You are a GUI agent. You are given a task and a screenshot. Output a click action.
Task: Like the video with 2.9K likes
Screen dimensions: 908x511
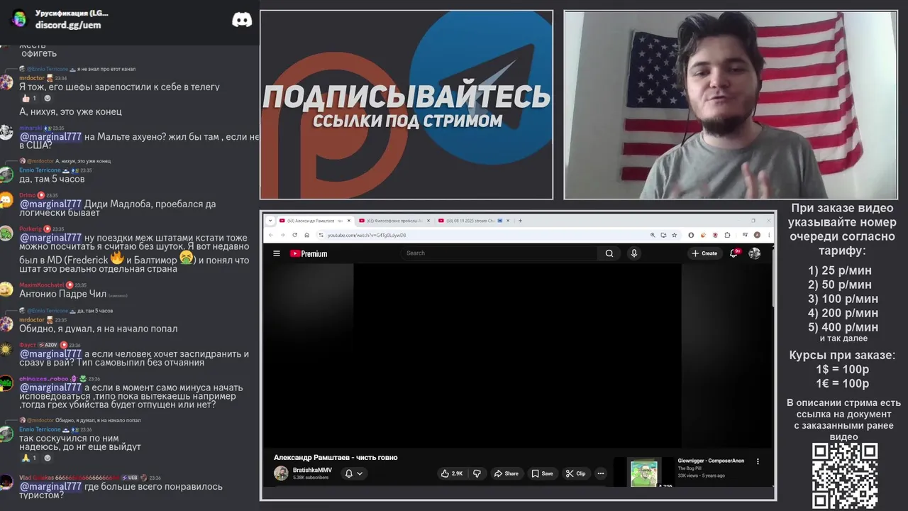tap(452, 473)
